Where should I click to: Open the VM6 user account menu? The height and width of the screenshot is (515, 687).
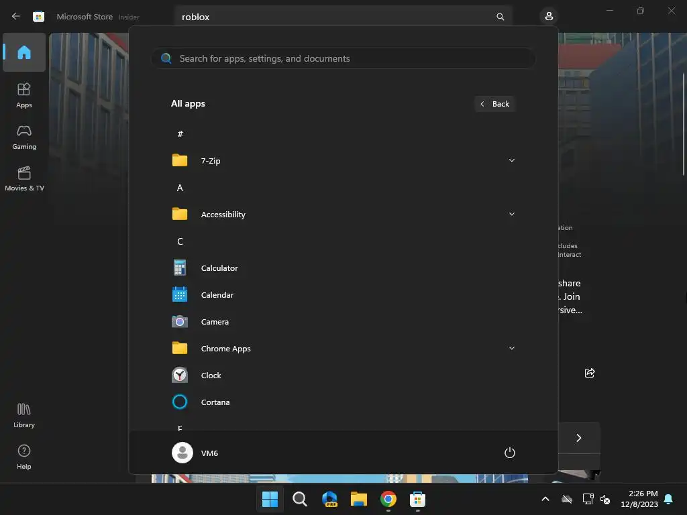pyautogui.click(x=195, y=453)
